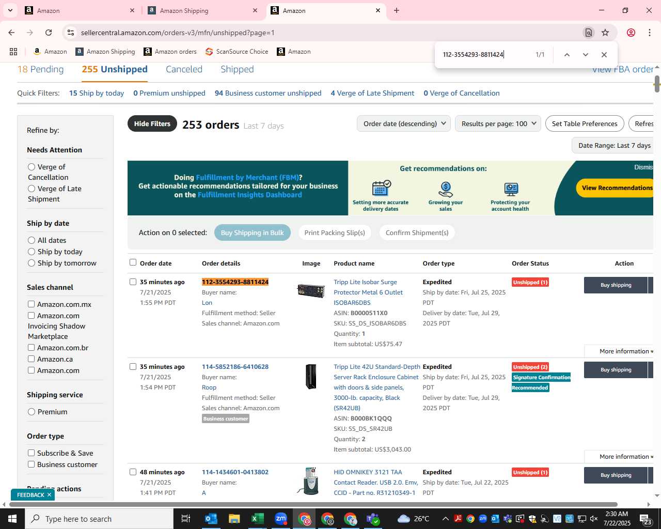Switch to the Canceled tab
Screen dimensions: 661x529
(x=184, y=69)
